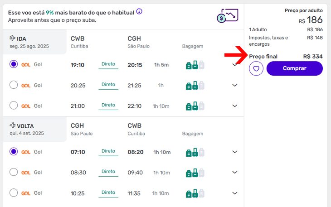Click baggage icons for 07:10 return flight
Image resolution: width=331 pixels, height=207 pixels.
pos(195,152)
